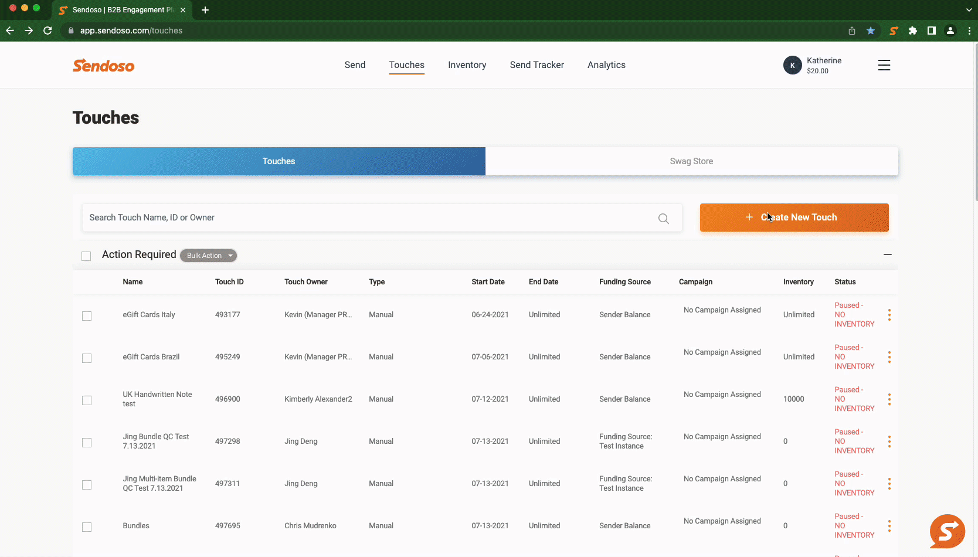Select the eGift Cards Brazil checkbox
This screenshot has height=557, width=978.
coord(87,358)
